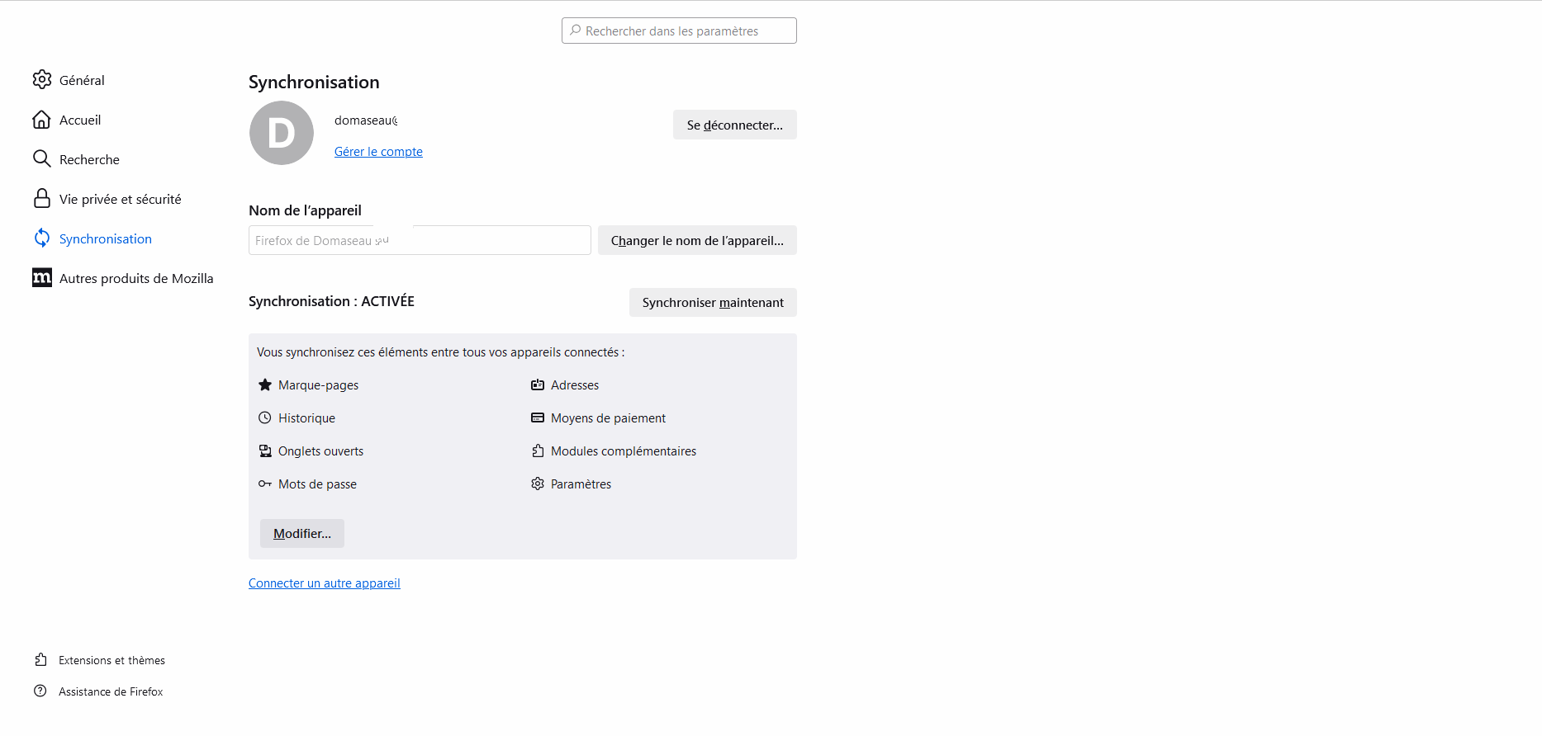Click the Modifier button for synced items
Image resolution: width=1542 pixels, height=736 pixels.
click(302, 534)
